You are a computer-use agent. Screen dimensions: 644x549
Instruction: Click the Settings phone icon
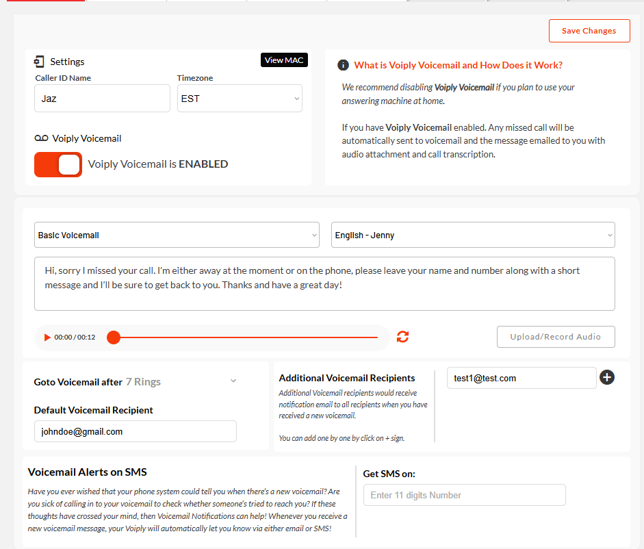click(39, 62)
